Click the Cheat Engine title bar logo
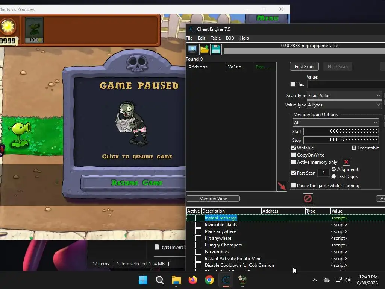 191,29
